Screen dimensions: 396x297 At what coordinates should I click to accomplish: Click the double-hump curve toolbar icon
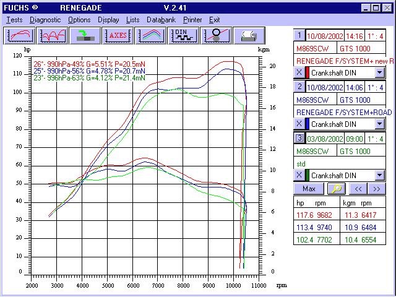(52, 36)
